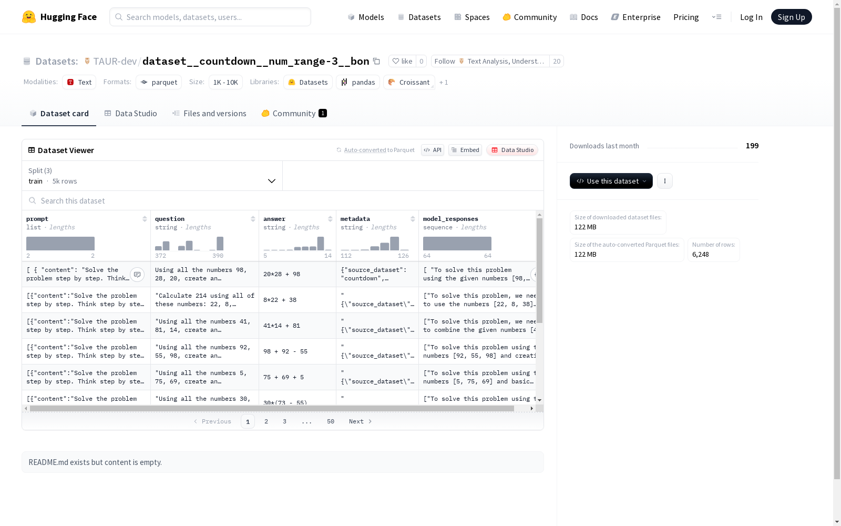Open the navigation more-options menu icon
The height and width of the screenshot is (526, 841).
pos(716,17)
